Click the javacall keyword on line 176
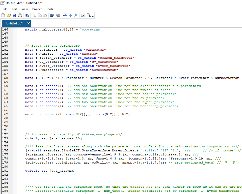This screenshot has width=242, height=194. pos(33,150)
